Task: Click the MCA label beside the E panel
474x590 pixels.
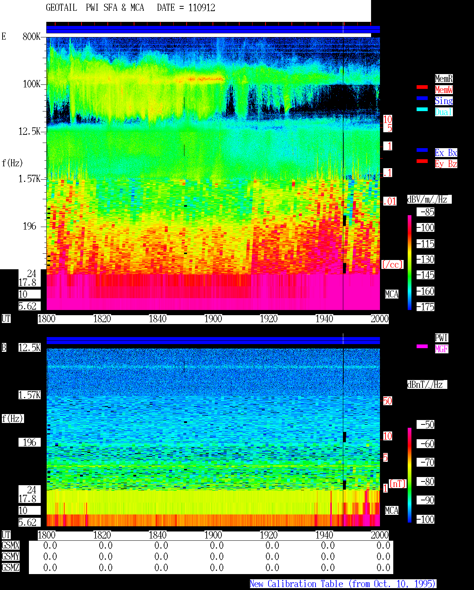Action: click(x=392, y=294)
